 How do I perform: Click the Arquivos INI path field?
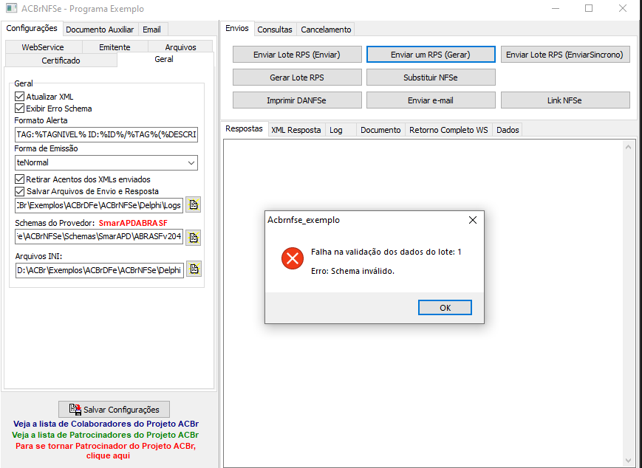(x=99, y=270)
